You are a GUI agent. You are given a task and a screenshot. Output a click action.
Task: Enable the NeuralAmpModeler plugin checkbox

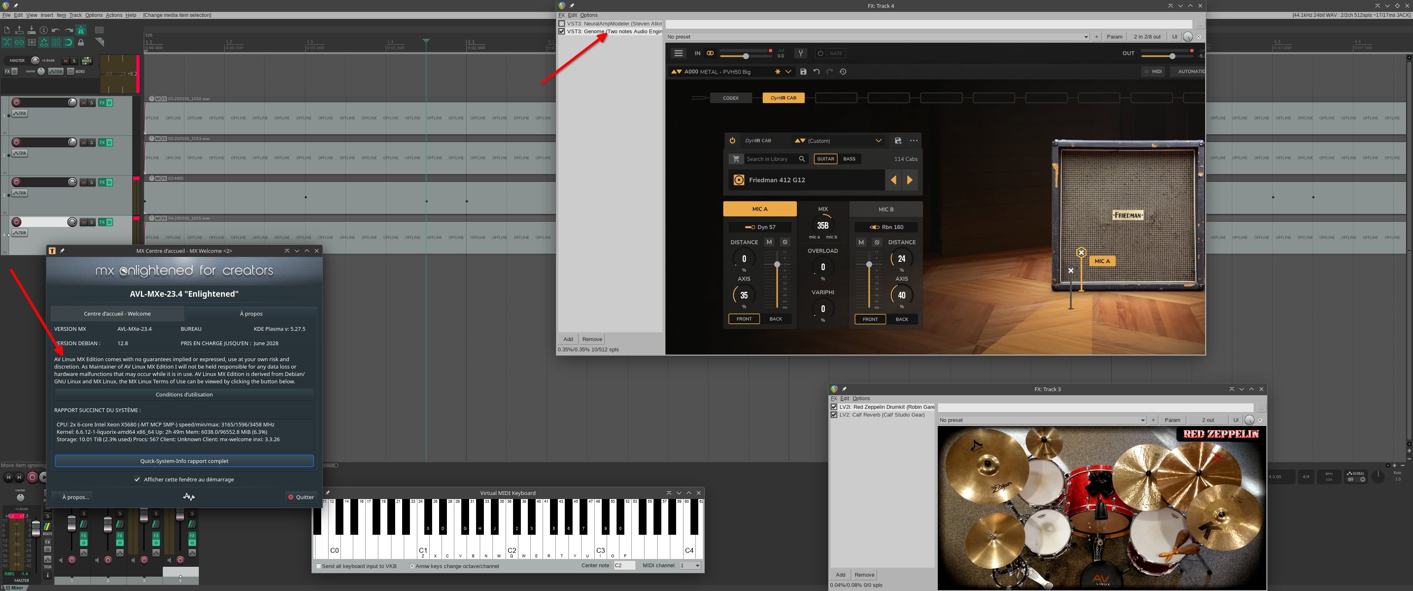(x=562, y=23)
